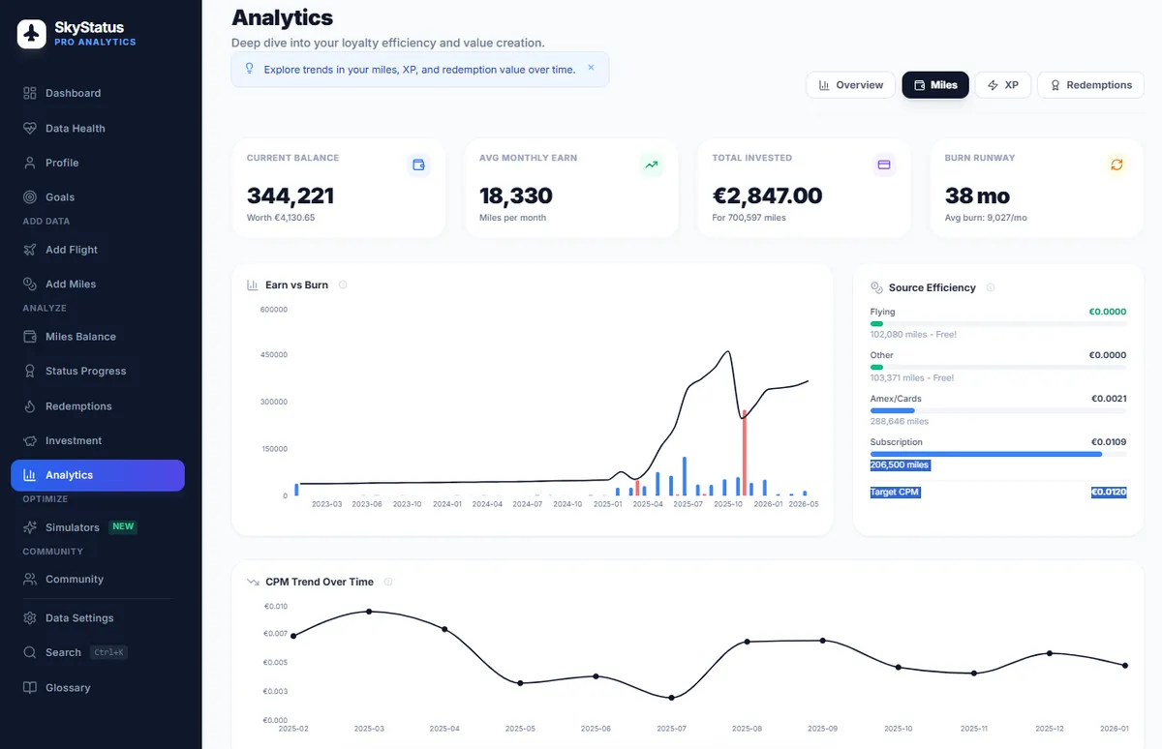Screen dimensions: 1162x749
Task: Dismiss the explore trends tip banner
Action: click(591, 69)
